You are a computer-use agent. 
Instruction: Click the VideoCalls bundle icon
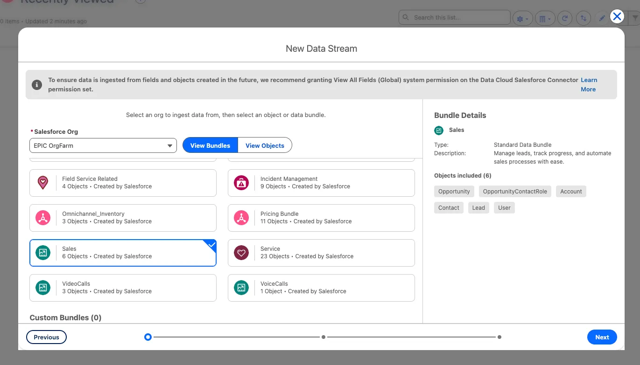click(x=43, y=288)
